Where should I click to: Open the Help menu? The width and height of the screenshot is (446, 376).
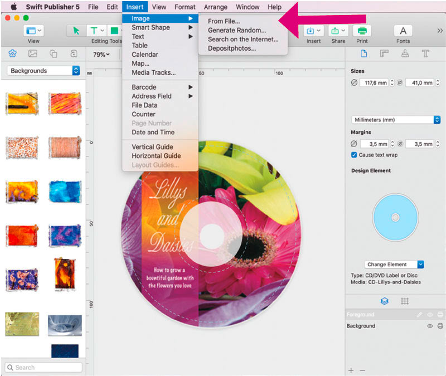point(274,7)
